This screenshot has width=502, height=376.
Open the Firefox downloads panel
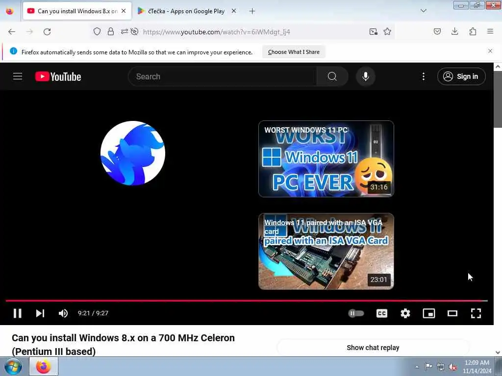[454, 31]
